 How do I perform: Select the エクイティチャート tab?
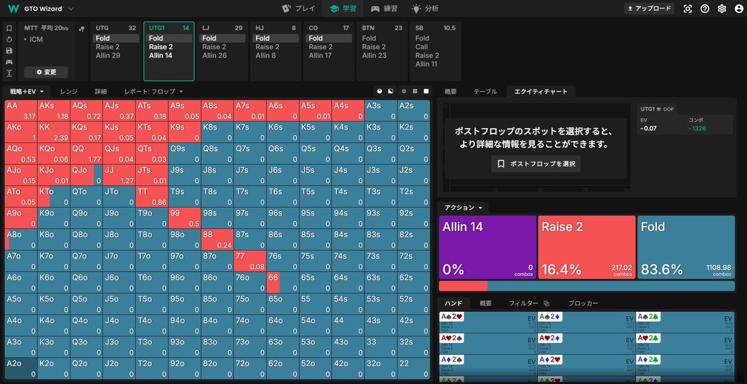click(x=541, y=91)
